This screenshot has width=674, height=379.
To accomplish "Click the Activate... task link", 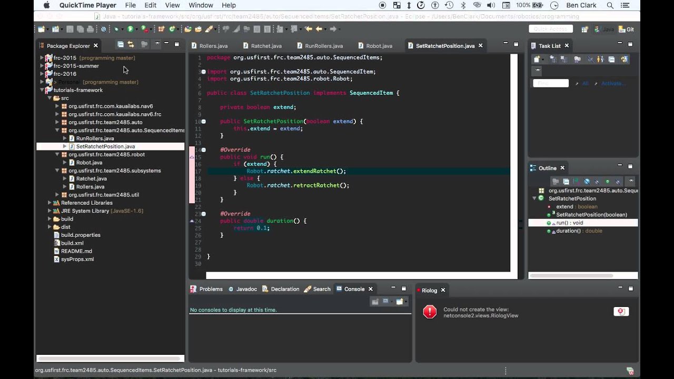I will coord(614,83).
